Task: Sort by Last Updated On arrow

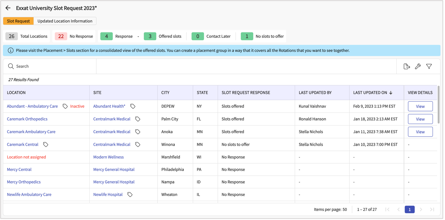Action: (x=391, y=93)
